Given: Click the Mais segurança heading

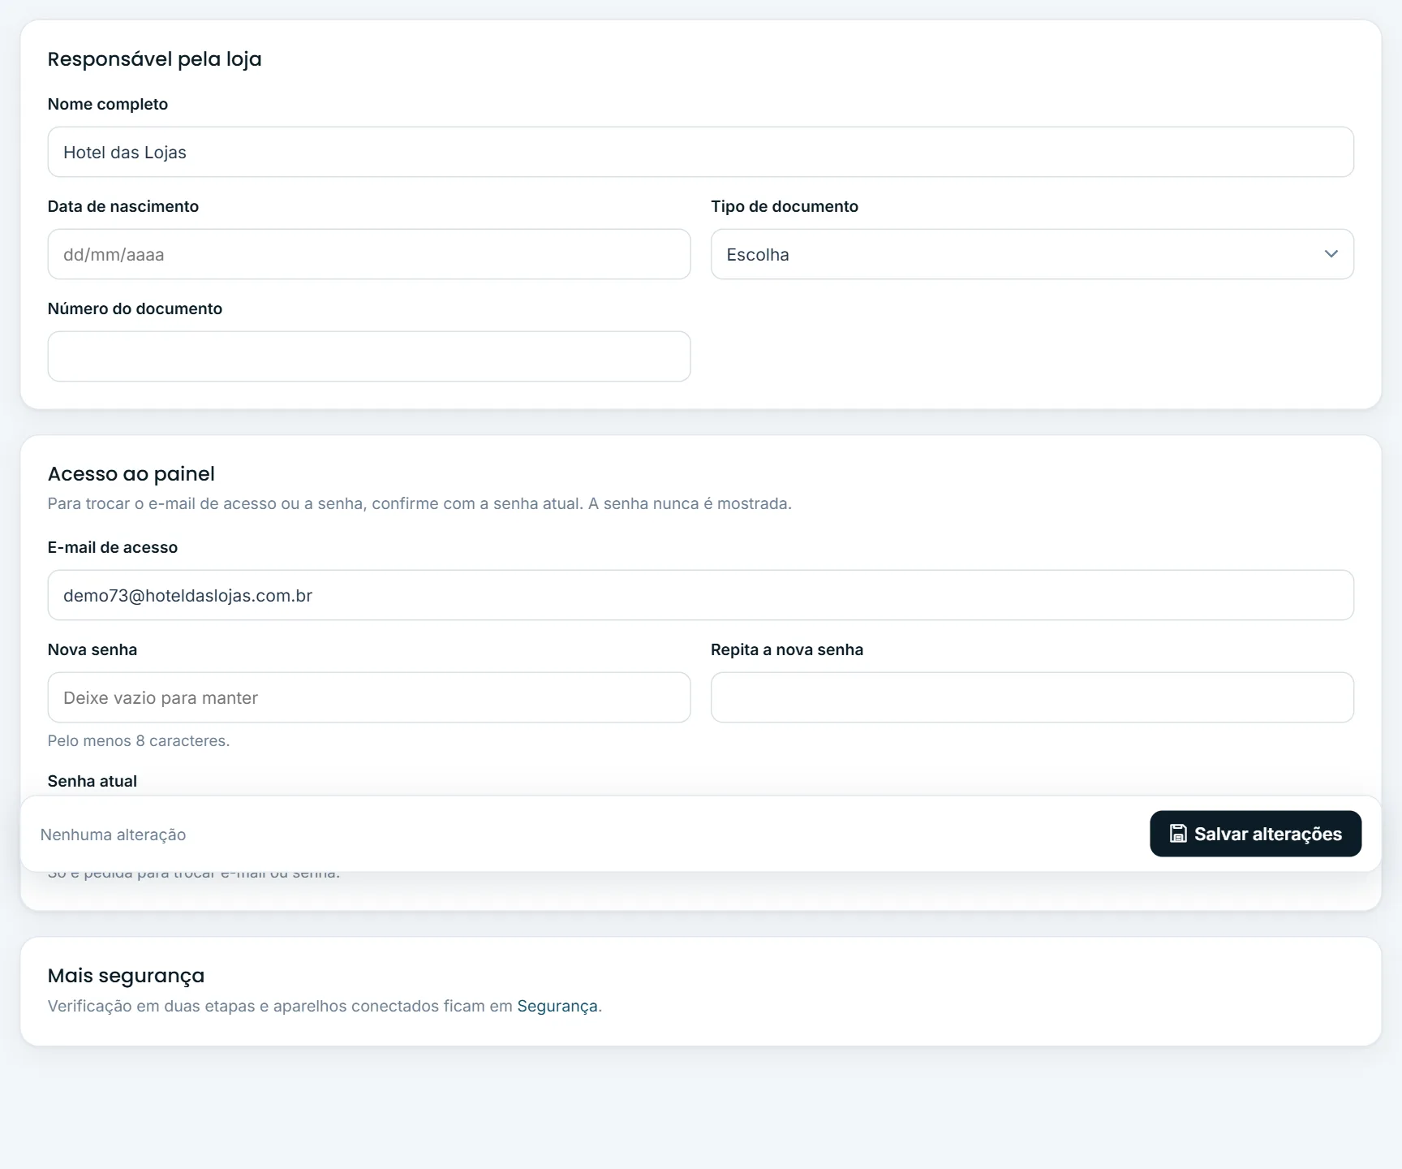Looking at the screenshot, I should coord(126,976).
